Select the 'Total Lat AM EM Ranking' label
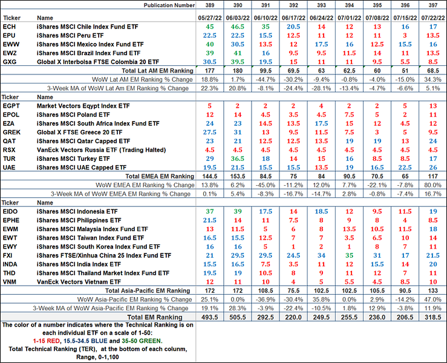 157,71
